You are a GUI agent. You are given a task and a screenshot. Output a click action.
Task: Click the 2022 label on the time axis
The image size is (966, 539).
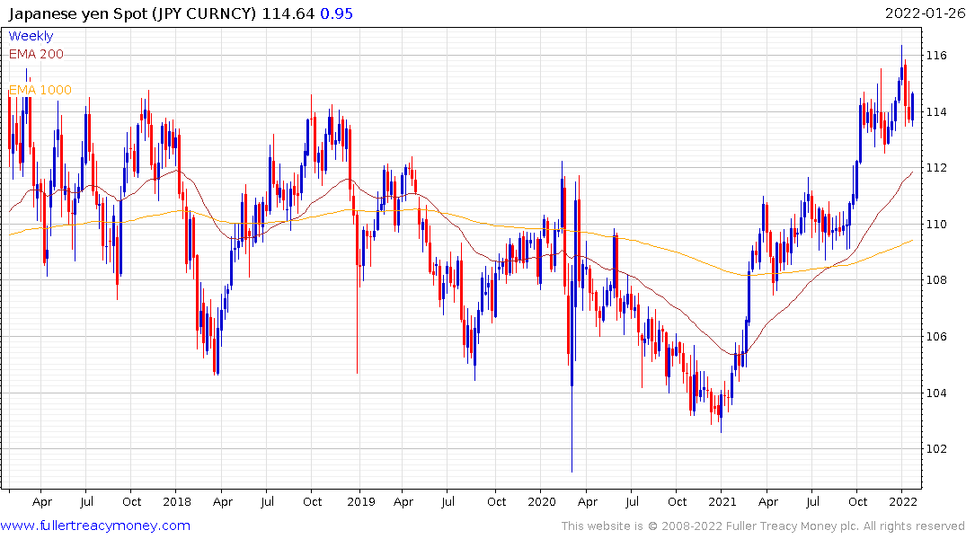coord(902,502)
